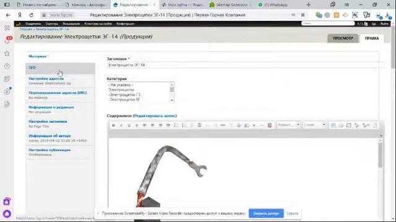The image size is (396, 222).
Task: Open browser sidebar notifications bell
Action: click(x=7, y=41)
